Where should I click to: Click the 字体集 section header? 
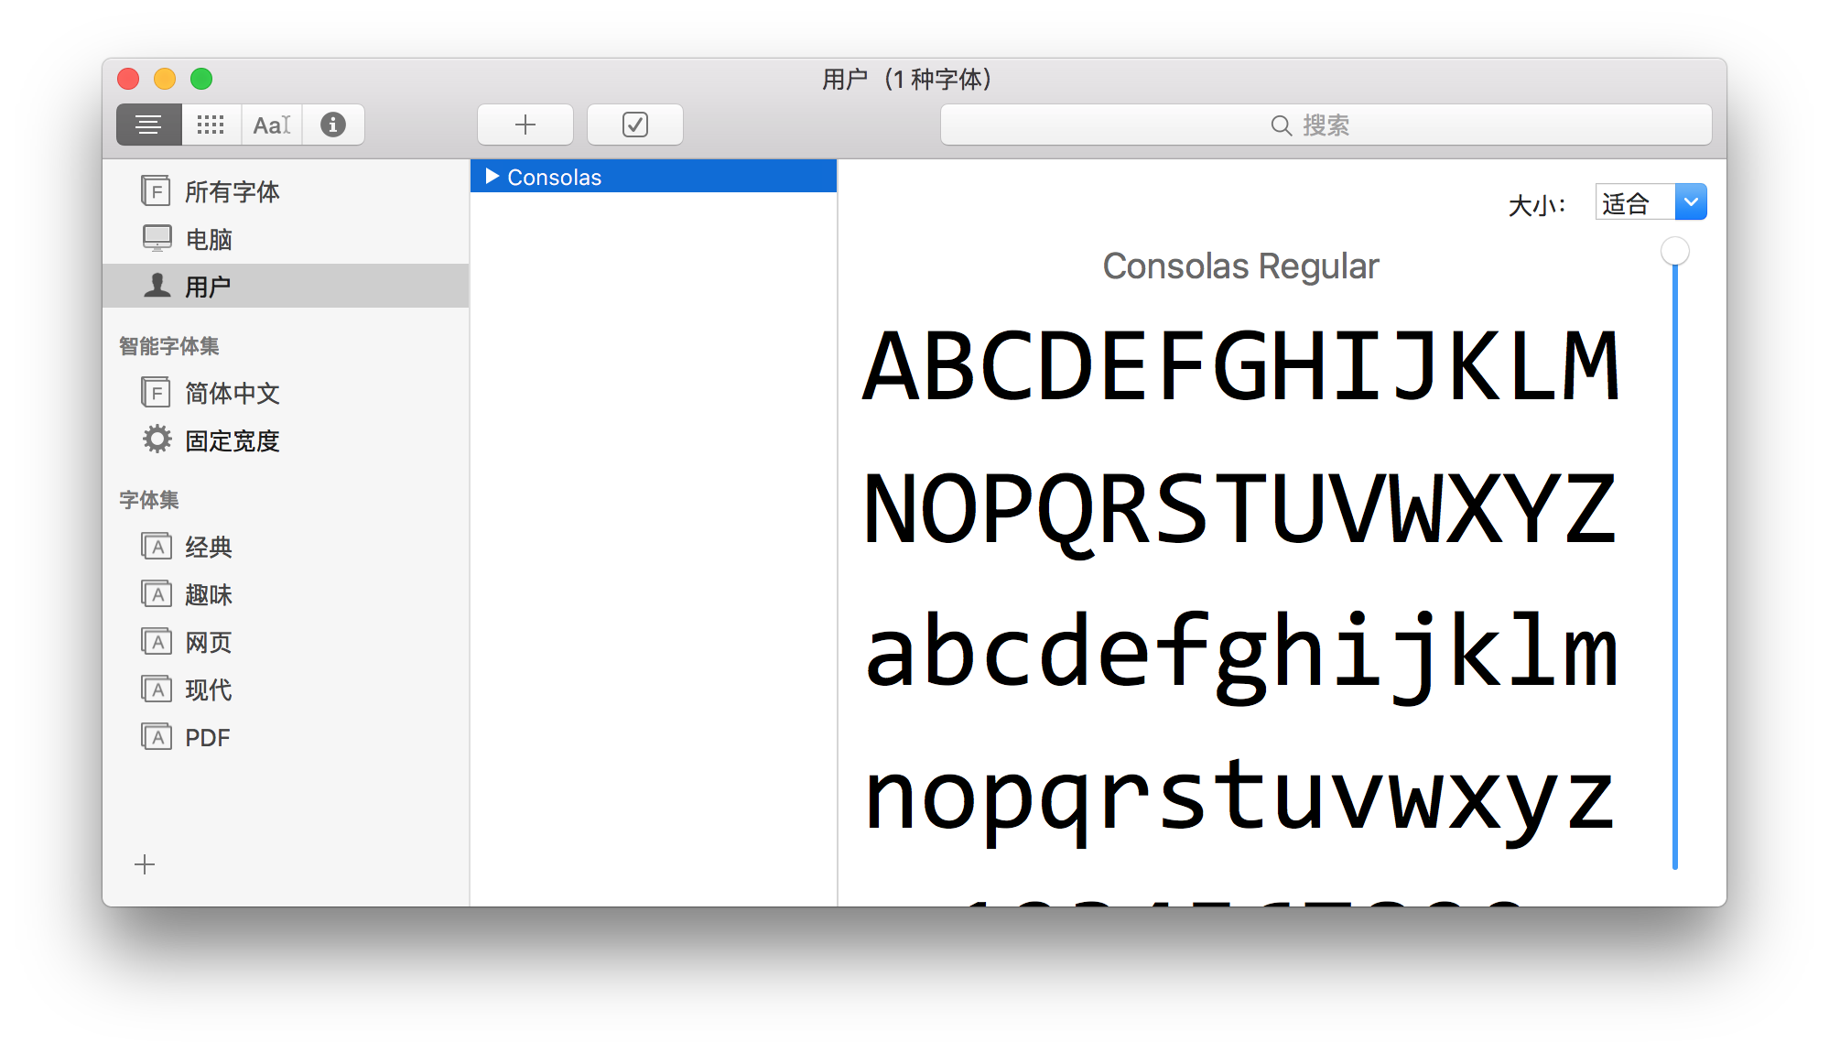pos(149,500)
